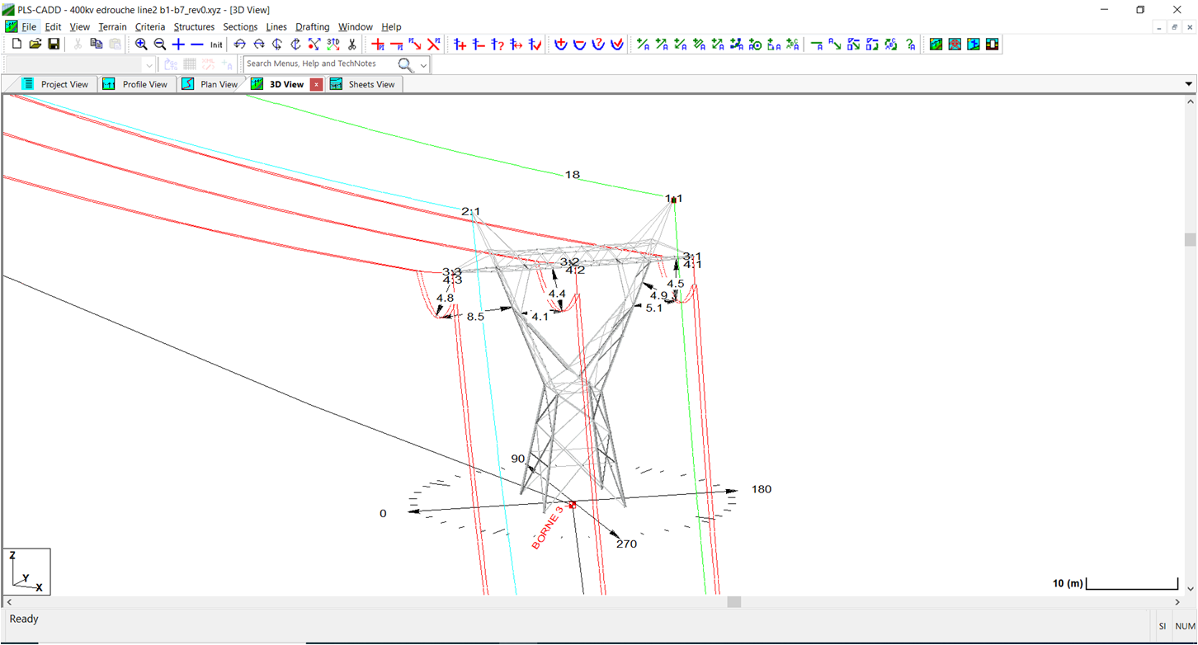Open the Drafting menu
Screen dimensions: 1198x645
(312, 27)
